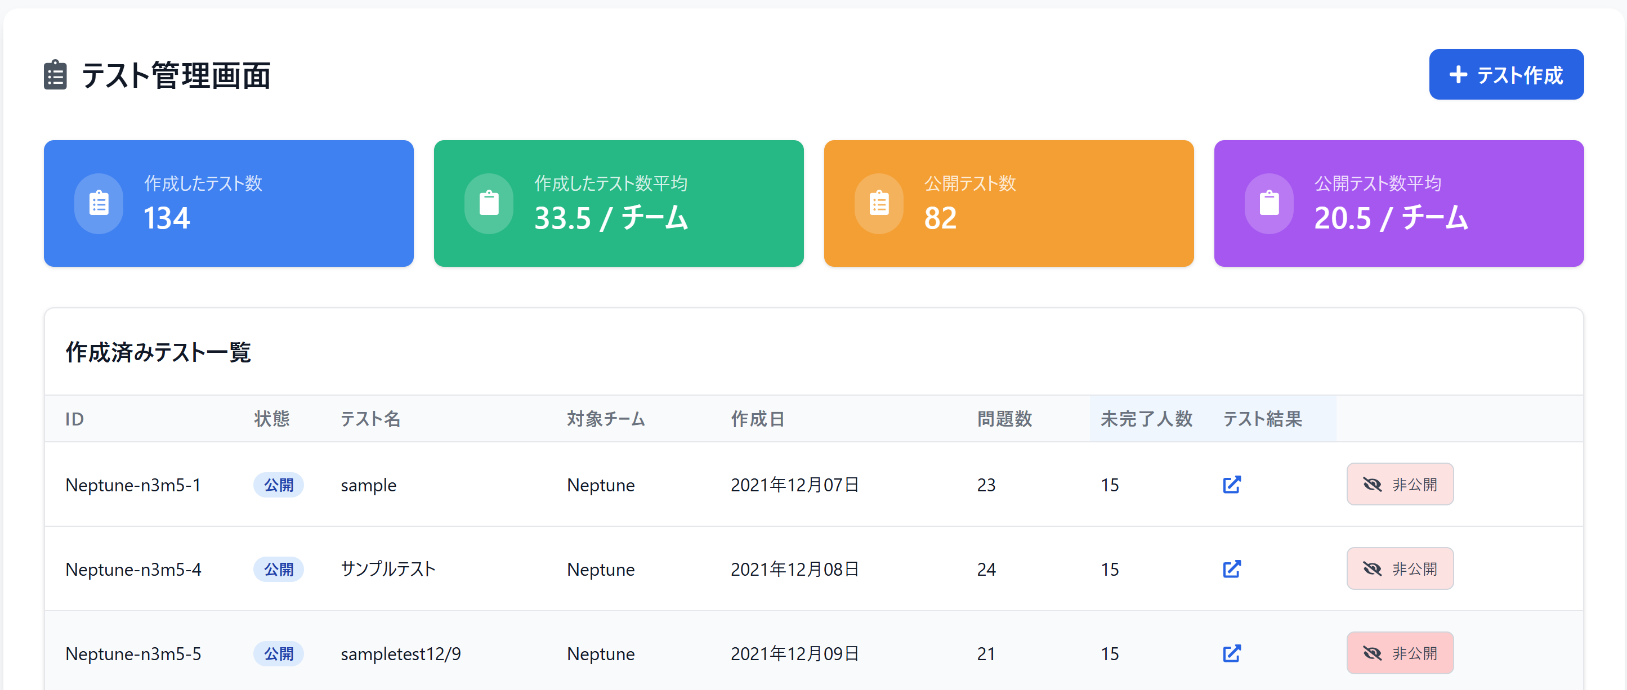The height and width of the screenshot is (690, 1627).
Task: Click the date 2021年12月08日
Action: tap(794, 570)
